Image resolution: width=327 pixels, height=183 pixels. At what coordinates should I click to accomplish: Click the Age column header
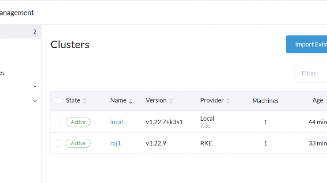pyautogui.click(x=318, y=101)
